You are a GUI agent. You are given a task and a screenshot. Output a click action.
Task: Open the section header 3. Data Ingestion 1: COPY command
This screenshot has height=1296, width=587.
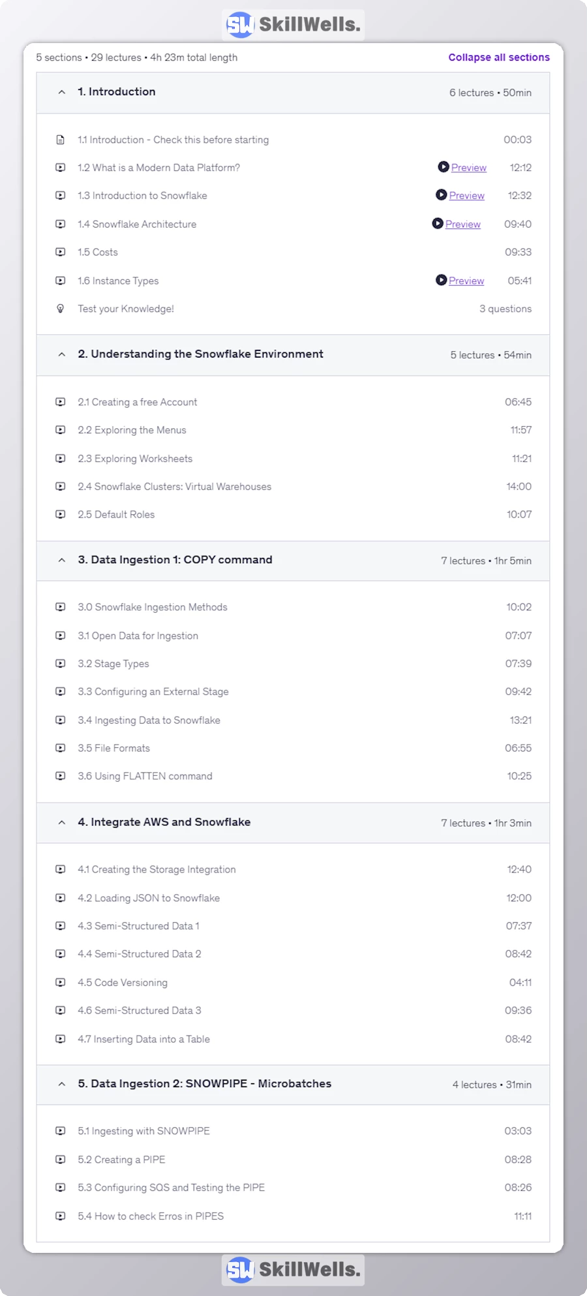point(175,560)
